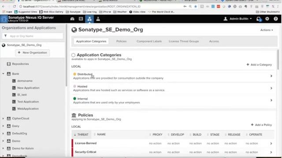Click the green Internal color dot
282x158 pixels.
click(74, 98)
